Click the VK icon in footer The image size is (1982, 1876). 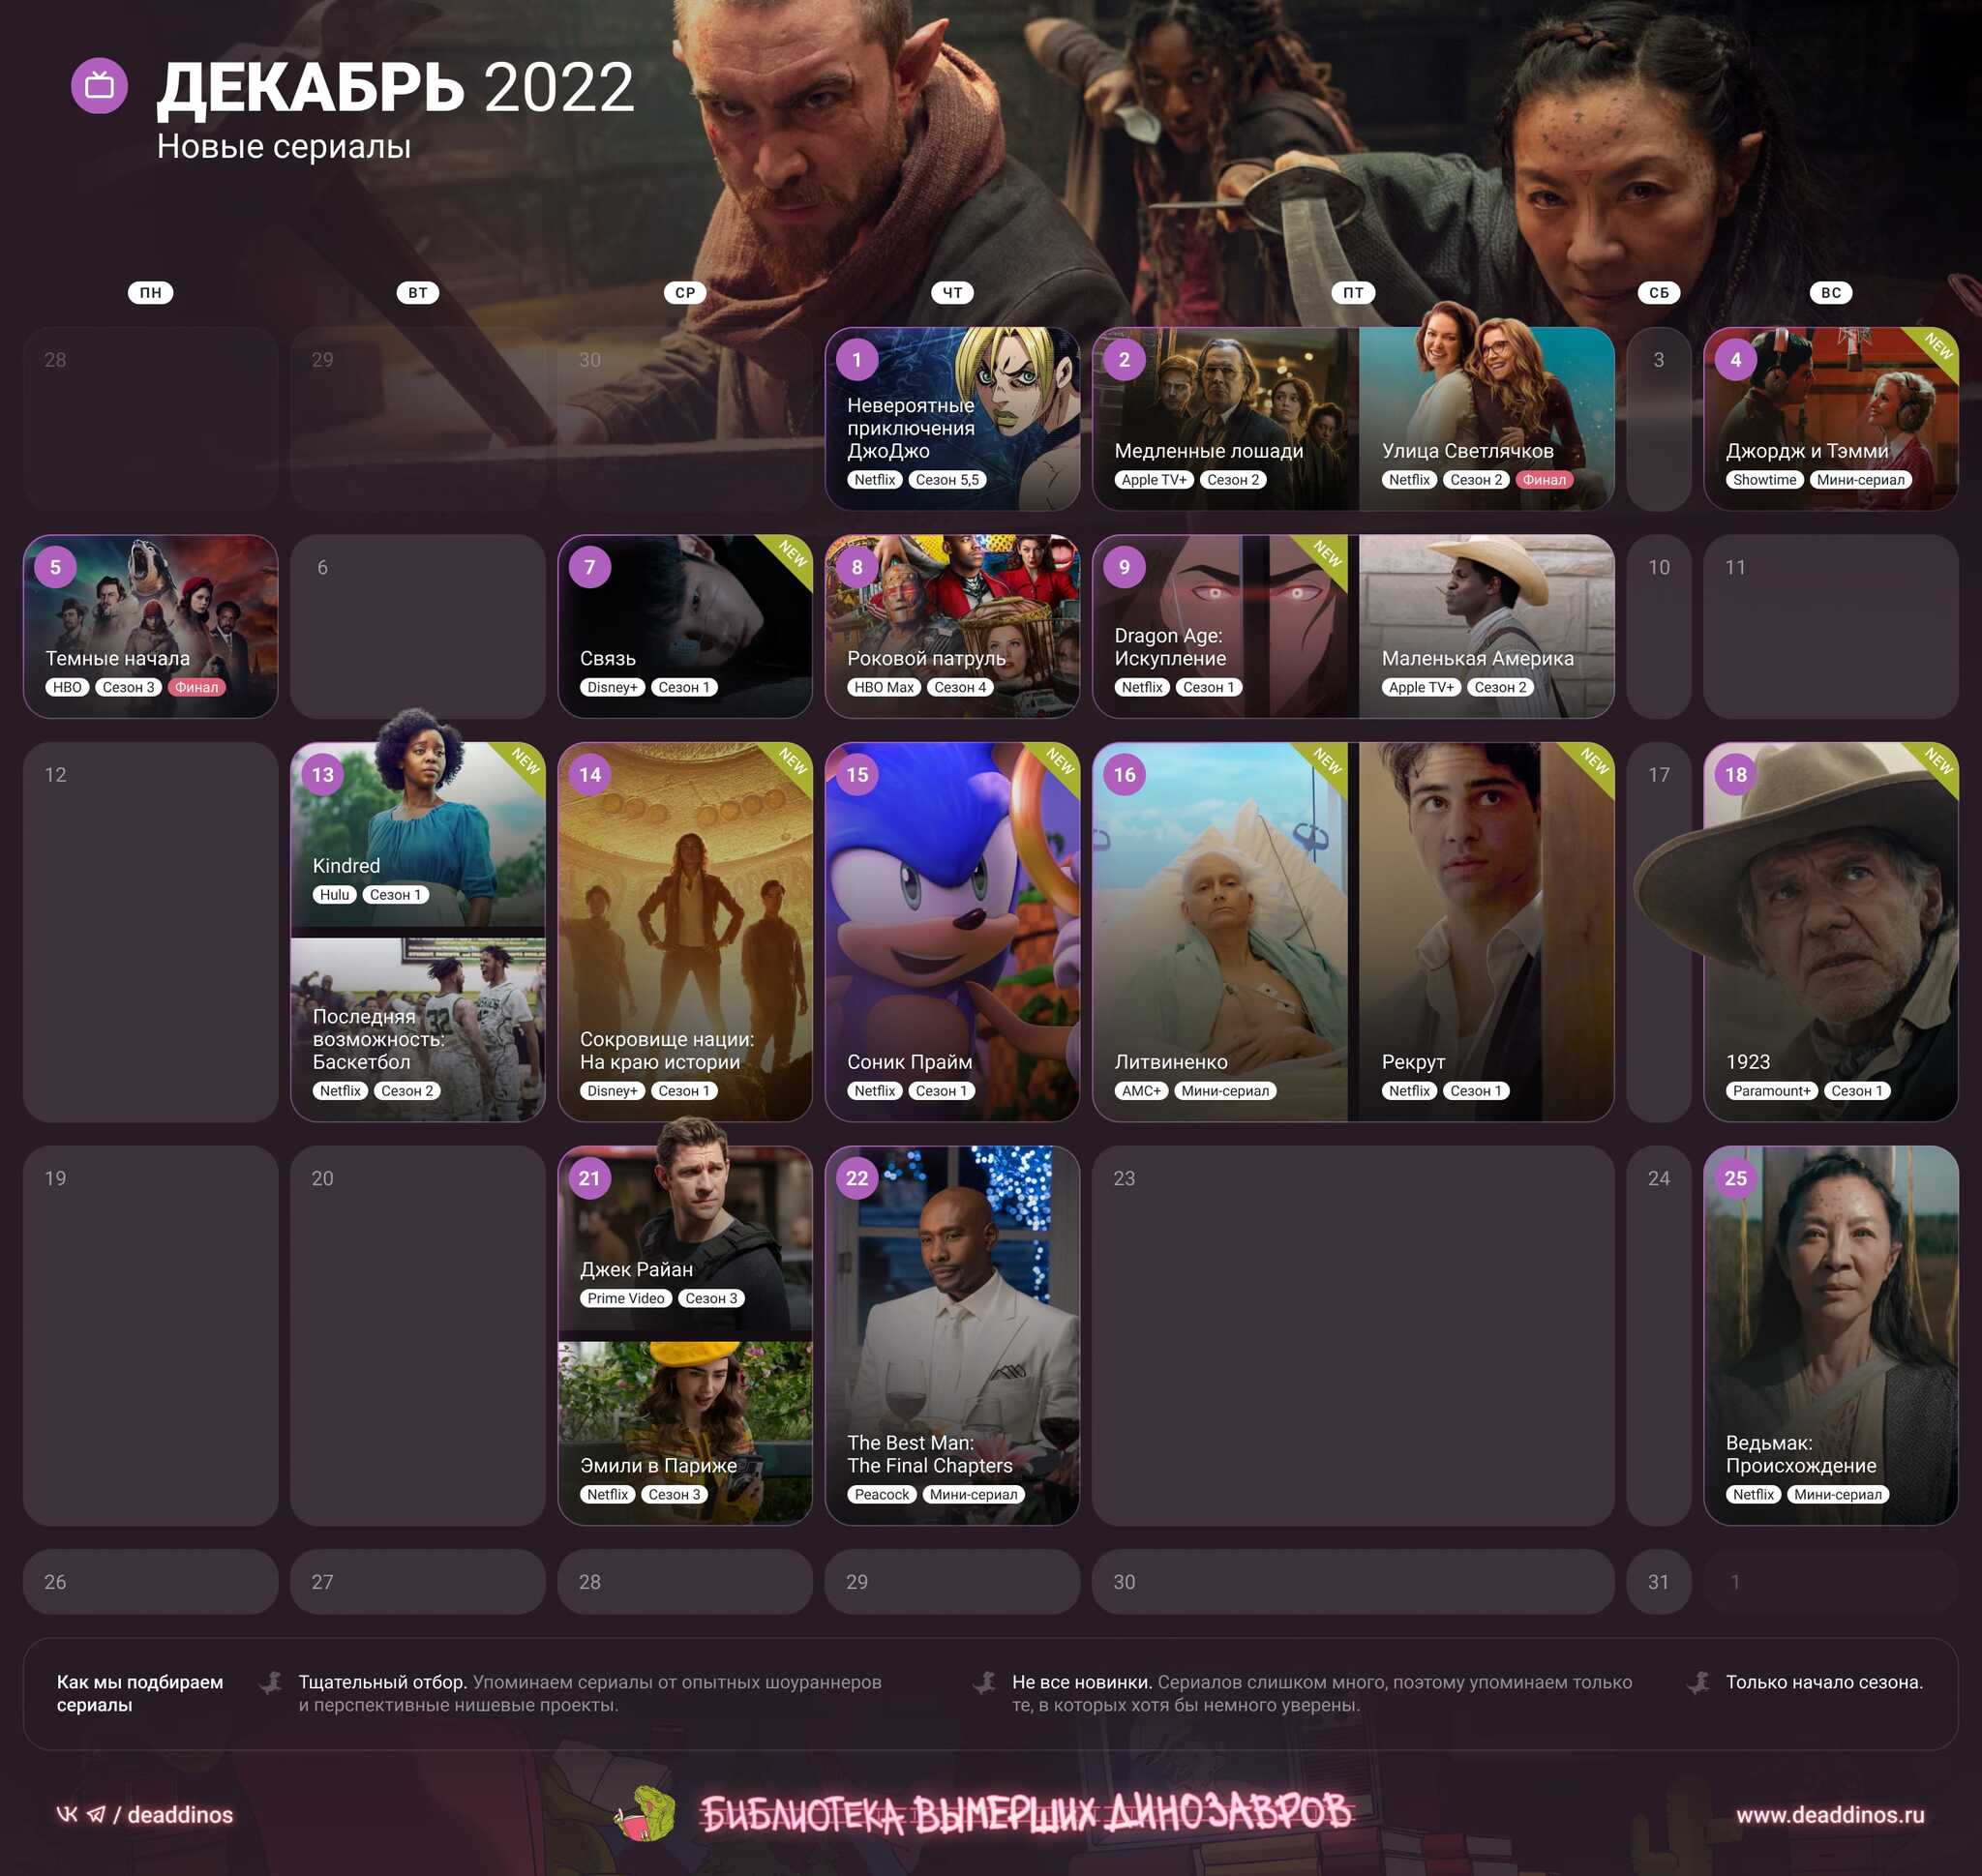point(67,1814)
